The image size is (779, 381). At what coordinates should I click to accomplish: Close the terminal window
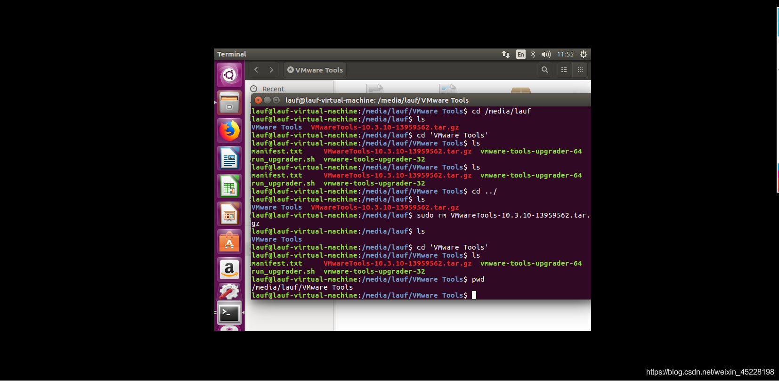click(x=258, y=100)
